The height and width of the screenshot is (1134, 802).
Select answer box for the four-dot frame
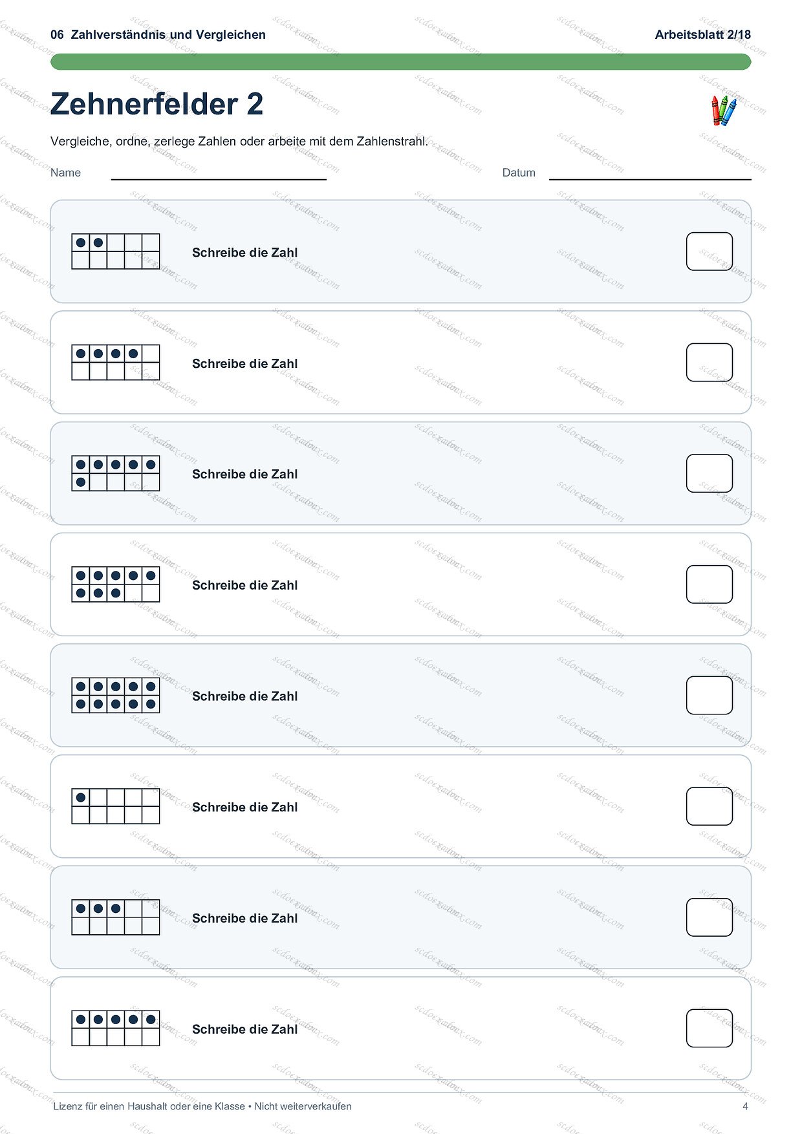[x=710, y=362]
